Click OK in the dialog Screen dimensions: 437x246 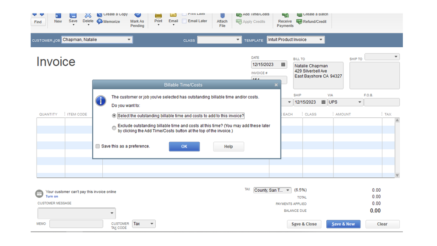(184, 147)
